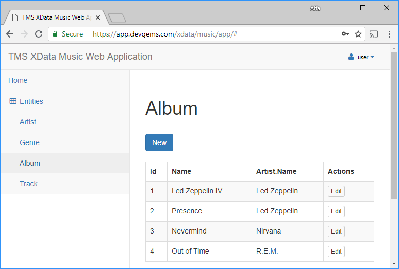The image size is (399, 269).
Task: Open a new browser tab
Action: [x=118, y=18]
